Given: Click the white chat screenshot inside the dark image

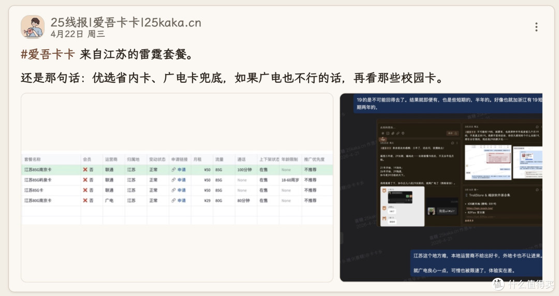Looking at the screenshot, I should (403, 206).
